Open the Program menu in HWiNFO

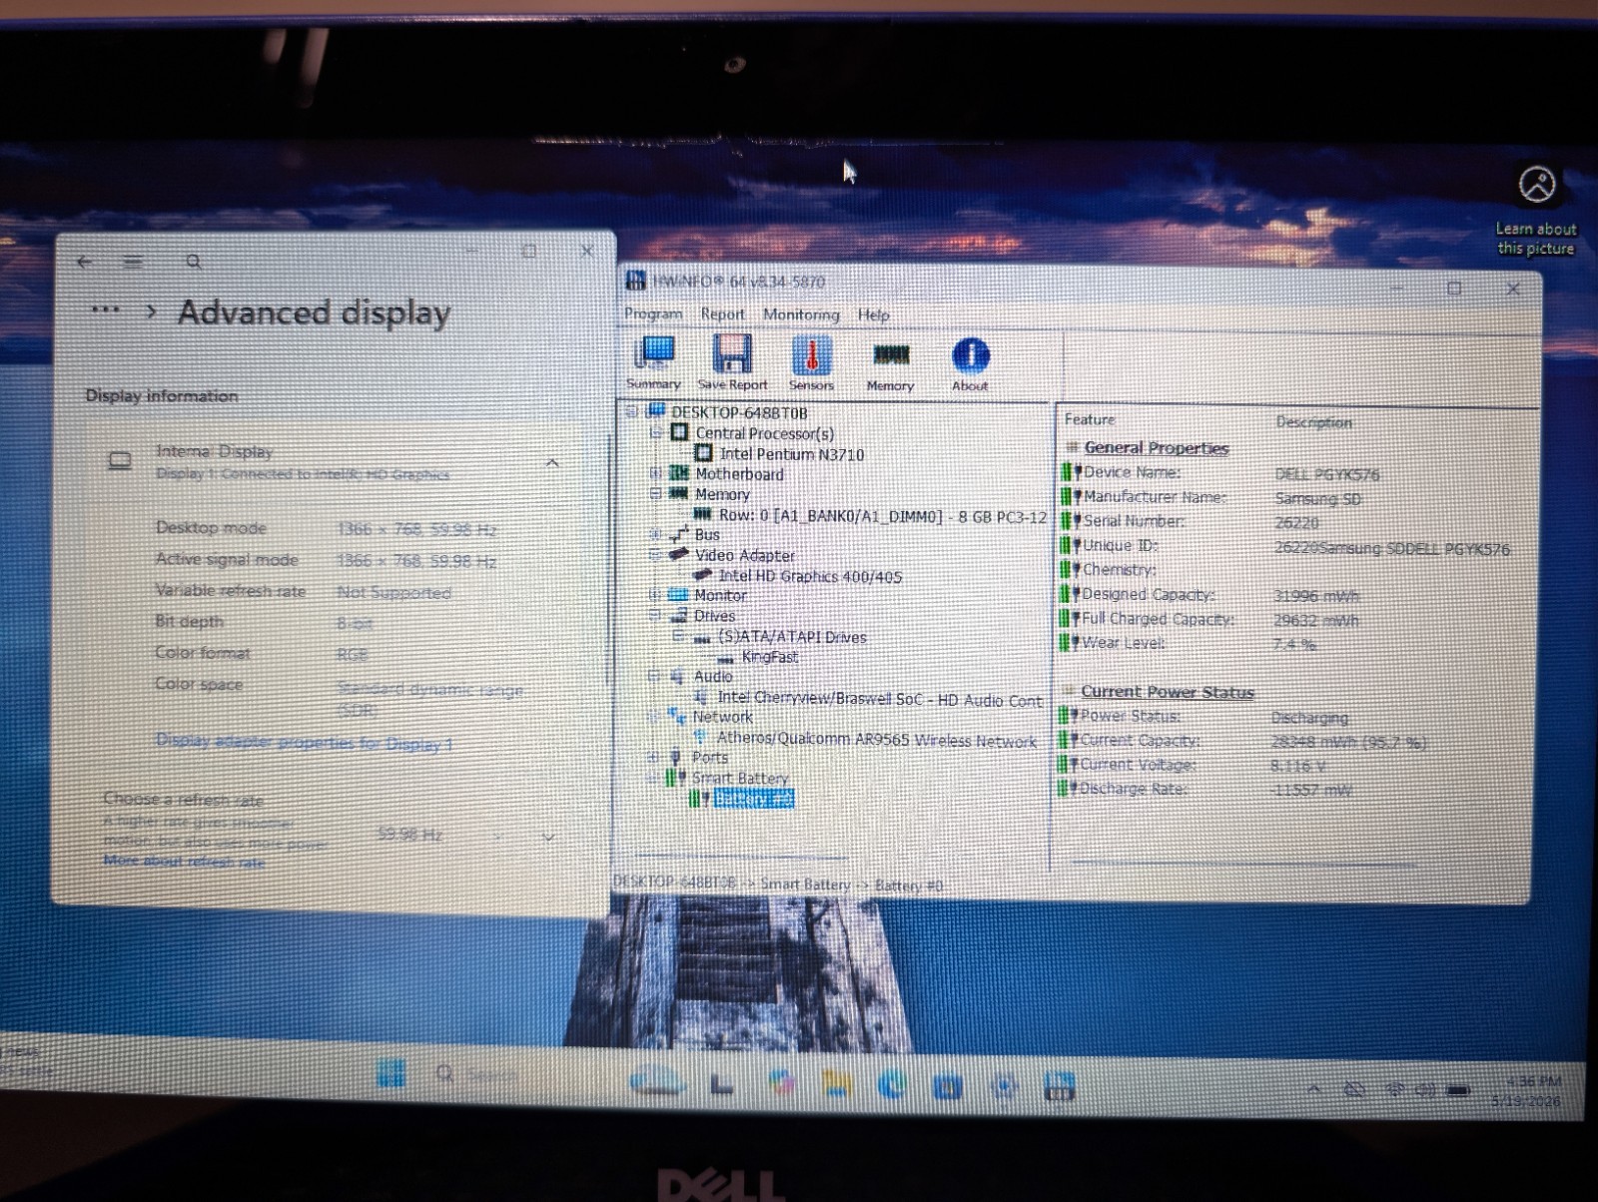tap(653, 313)
